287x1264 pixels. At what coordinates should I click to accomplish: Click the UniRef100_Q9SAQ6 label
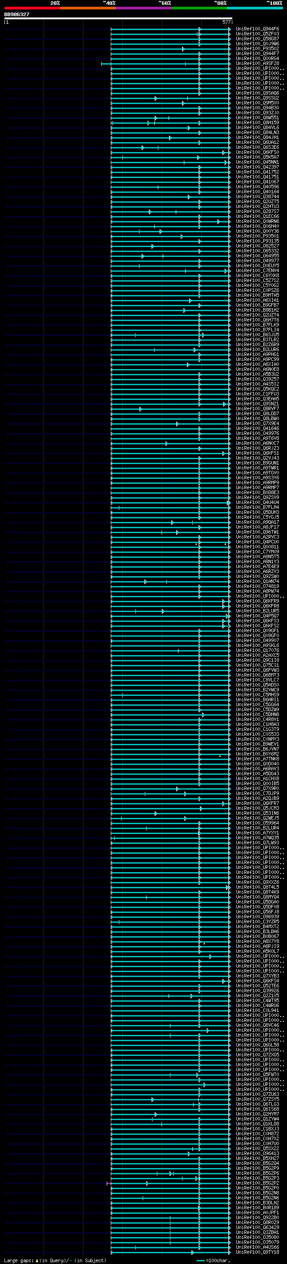point(257,93)
